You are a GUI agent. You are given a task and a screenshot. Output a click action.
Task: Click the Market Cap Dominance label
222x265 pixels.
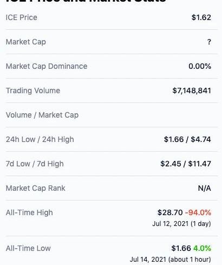pyautogui.click(x=47, y=66)
